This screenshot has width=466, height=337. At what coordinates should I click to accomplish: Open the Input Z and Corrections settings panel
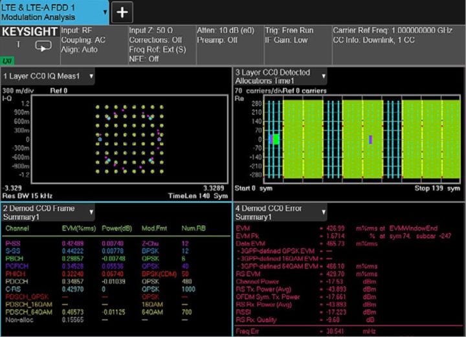pyautogui.click(x=161, y=44)
